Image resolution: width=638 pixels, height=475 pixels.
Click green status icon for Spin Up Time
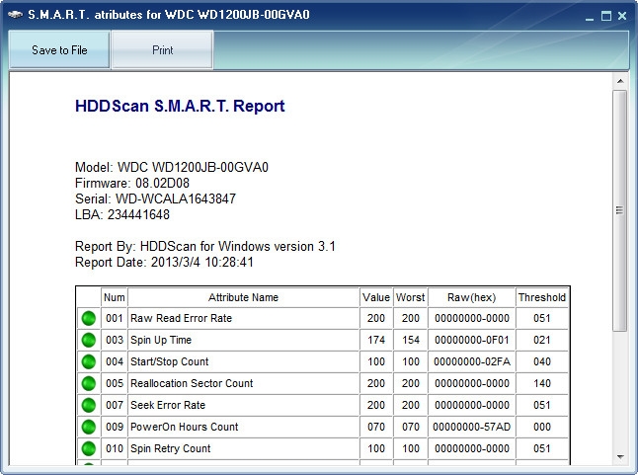88,340
